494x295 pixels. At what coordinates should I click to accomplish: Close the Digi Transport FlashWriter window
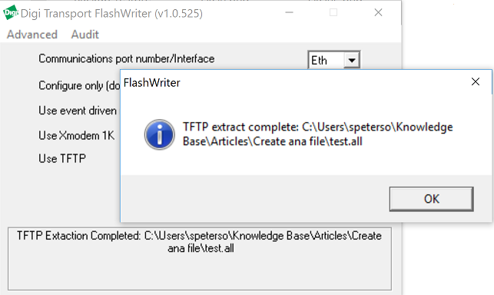click(x=378, y=12)
